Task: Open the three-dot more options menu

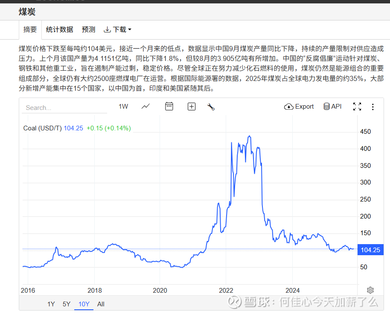Action: pyautogui.click(x=373, y=107)
